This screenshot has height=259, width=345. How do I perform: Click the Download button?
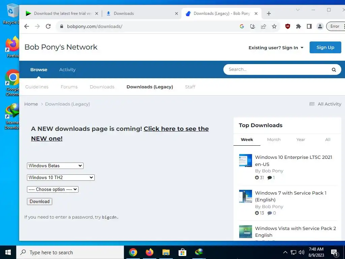[40, 202]
